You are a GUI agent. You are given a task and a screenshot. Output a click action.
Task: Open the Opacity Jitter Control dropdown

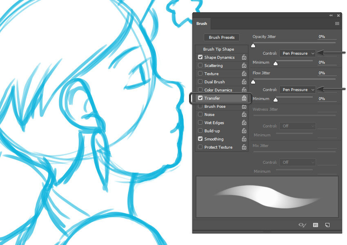298,53
